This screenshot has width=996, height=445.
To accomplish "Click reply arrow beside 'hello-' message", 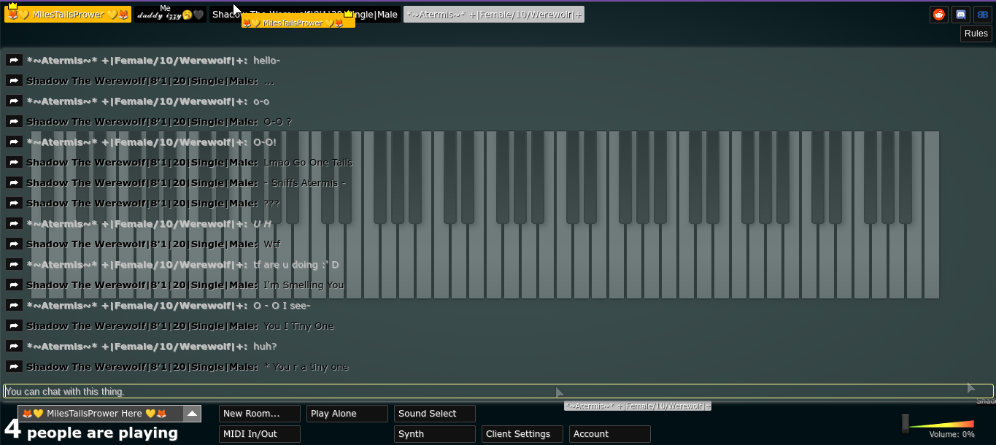I will 14,61.
